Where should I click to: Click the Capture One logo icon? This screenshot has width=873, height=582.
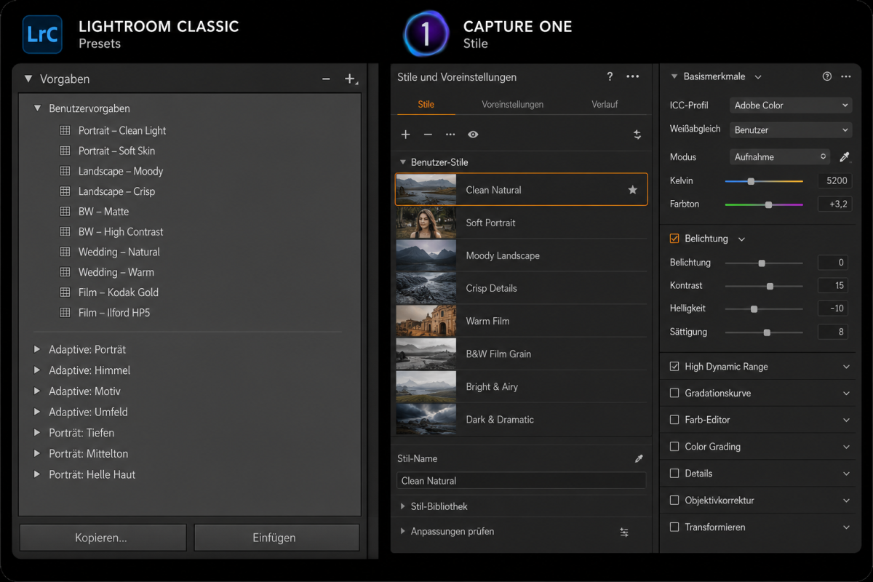point(426,34)
